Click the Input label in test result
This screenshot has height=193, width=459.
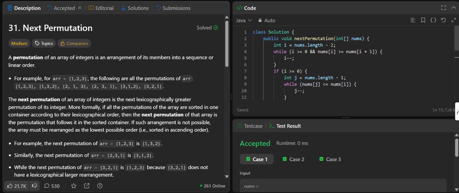245,173
